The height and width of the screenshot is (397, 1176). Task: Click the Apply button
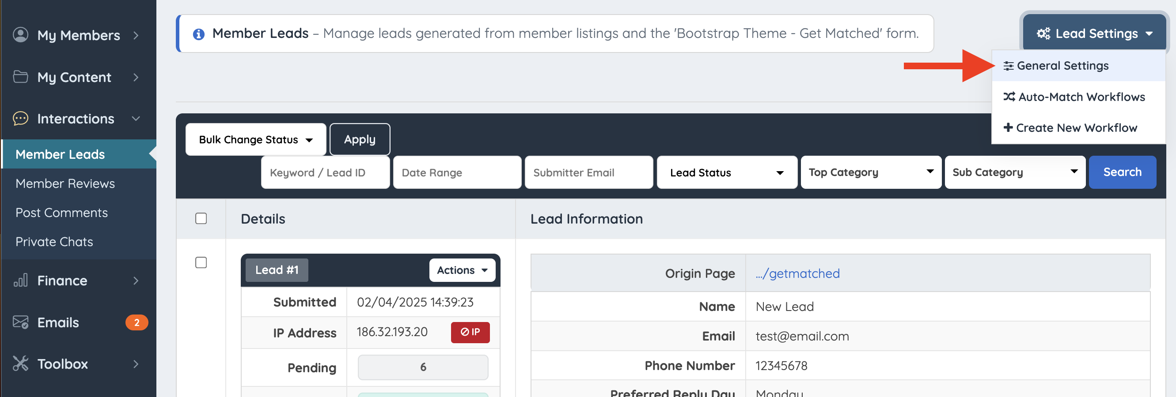(x=360, y=139)
